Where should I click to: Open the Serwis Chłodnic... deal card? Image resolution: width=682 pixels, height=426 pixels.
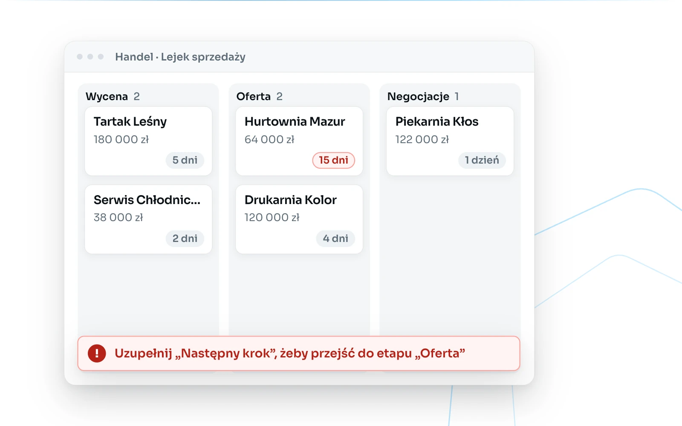pos(148,219)
